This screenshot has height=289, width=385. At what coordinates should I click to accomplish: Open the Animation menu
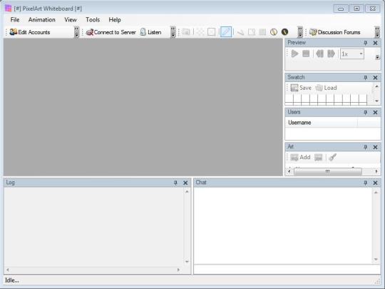pyautogui.click(x=42, y=20)
